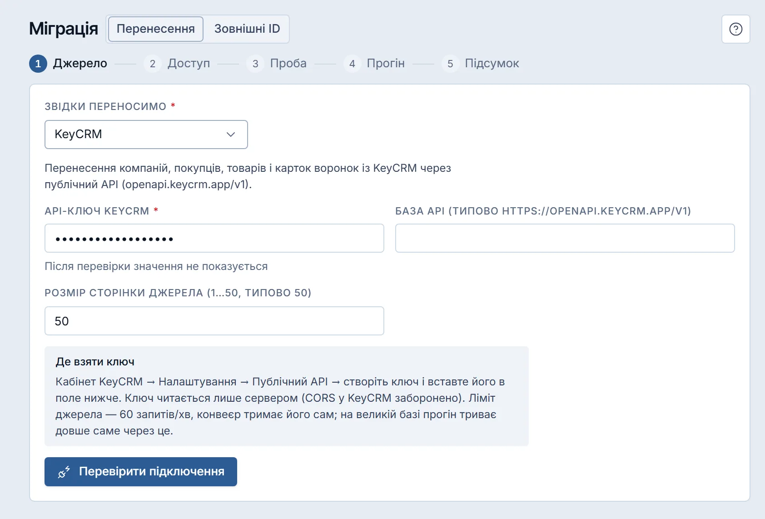This screenshot has height=519, width=765.
Task: Expand the KeyCRM dropdown chevron
Action: pos(231,135)
